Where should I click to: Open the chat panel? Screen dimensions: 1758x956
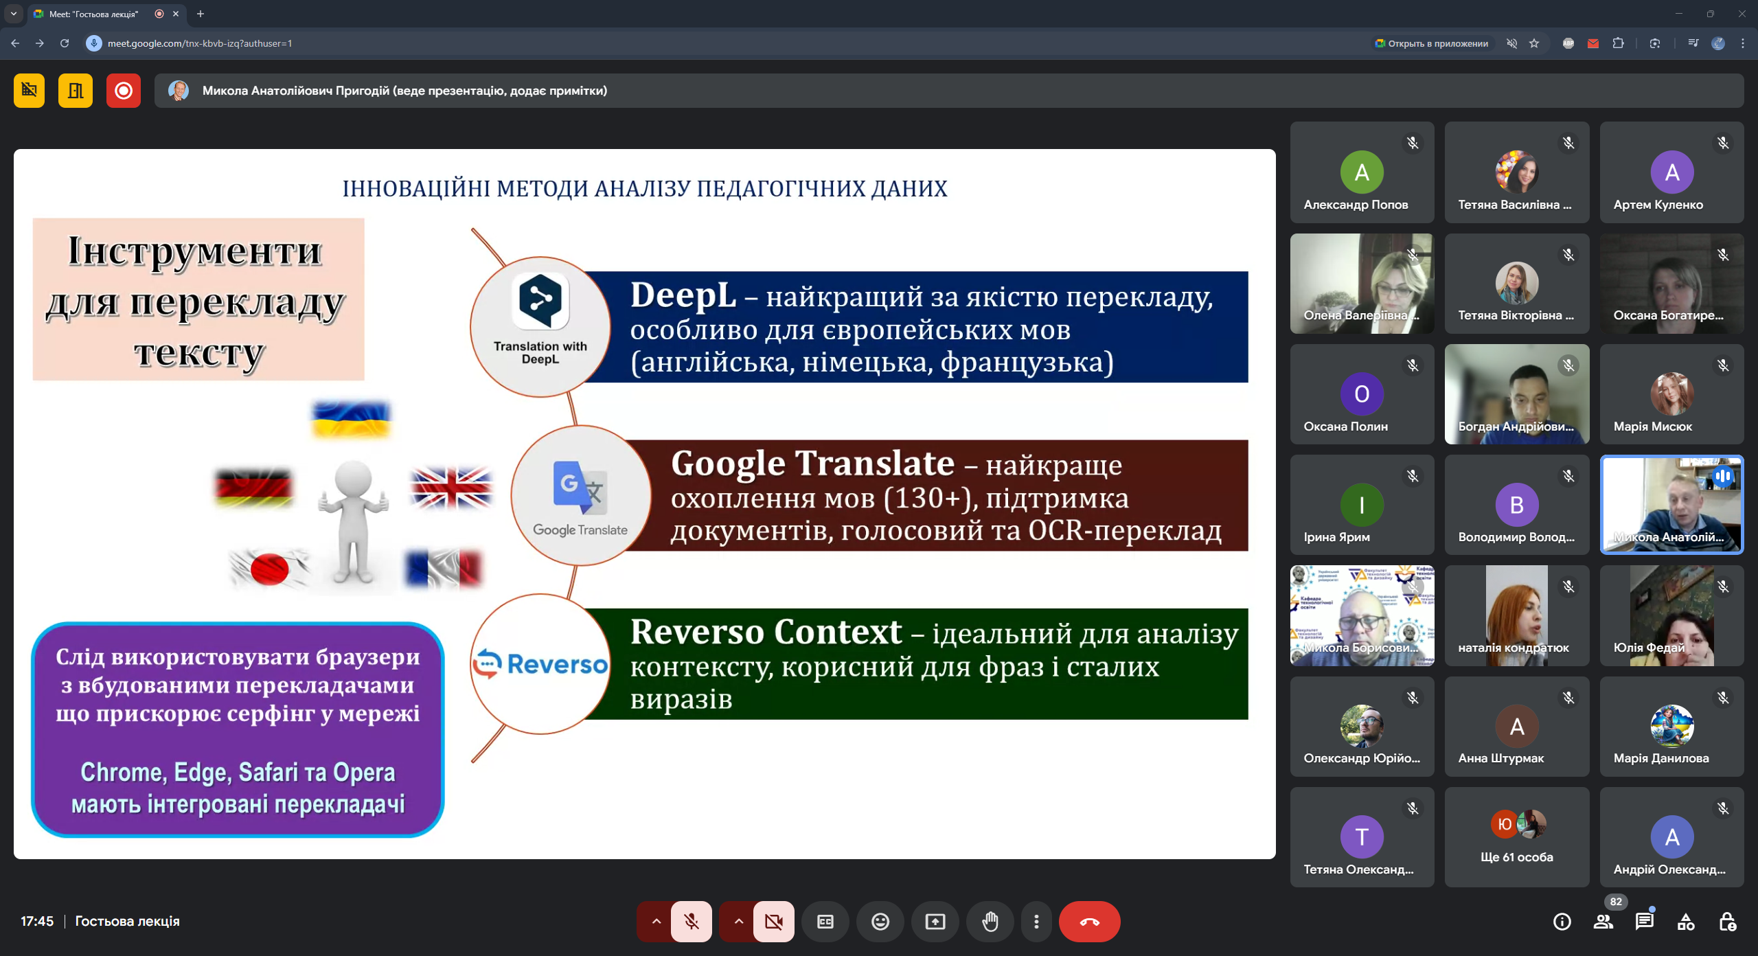1645,922
